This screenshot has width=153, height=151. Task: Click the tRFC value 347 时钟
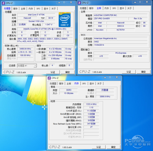click(x=91, y=124)
